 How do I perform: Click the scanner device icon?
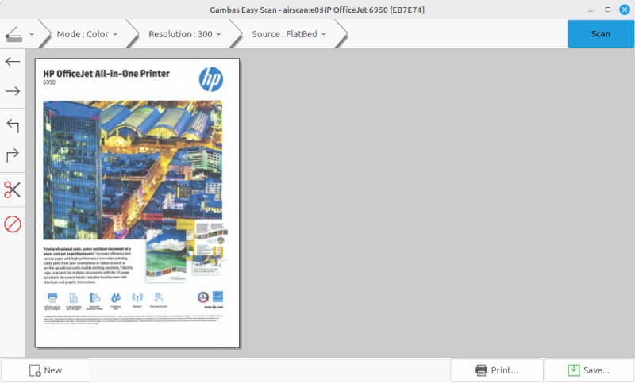[14, 34]
